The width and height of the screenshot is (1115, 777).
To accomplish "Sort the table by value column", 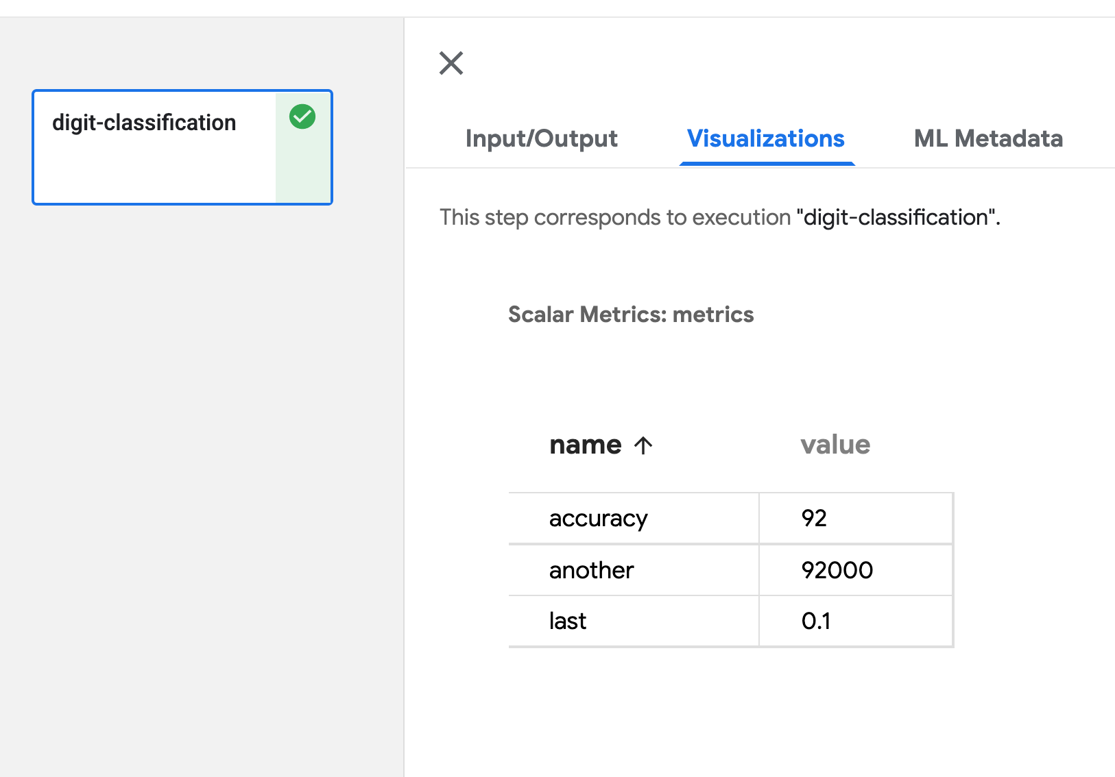I will pos(834,445).
